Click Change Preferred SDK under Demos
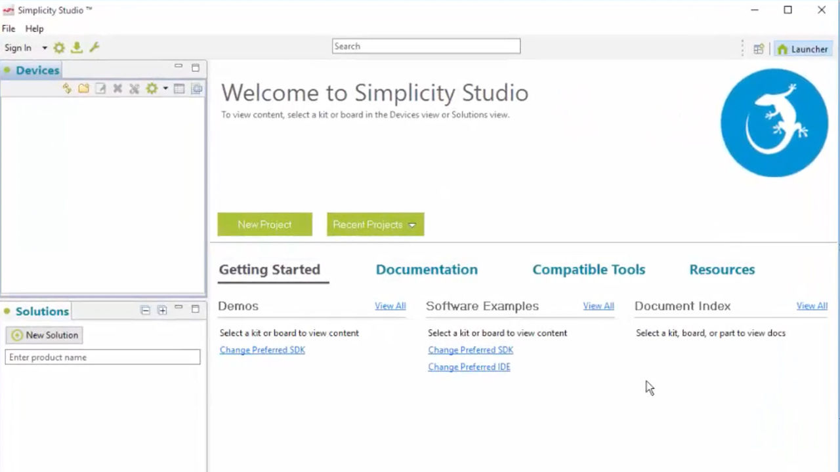Screen dimensions: 840x472 tap(262, 350)
